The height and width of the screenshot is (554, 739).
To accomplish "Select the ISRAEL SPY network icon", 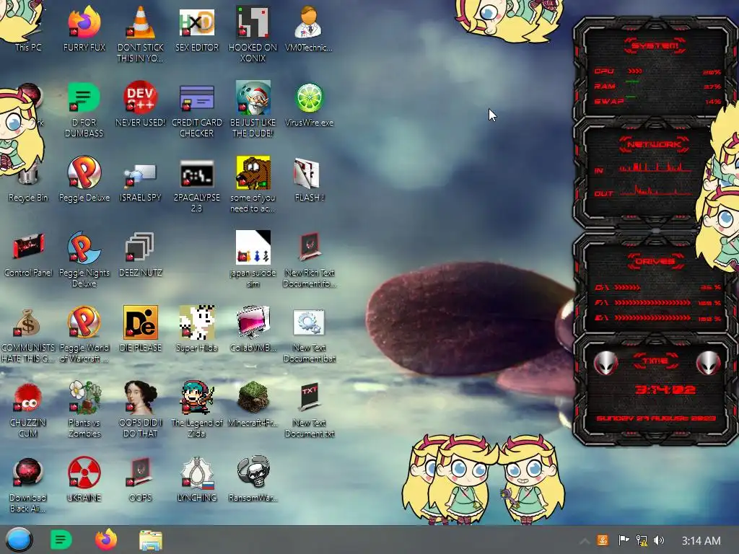I will [x=141, y=181].
